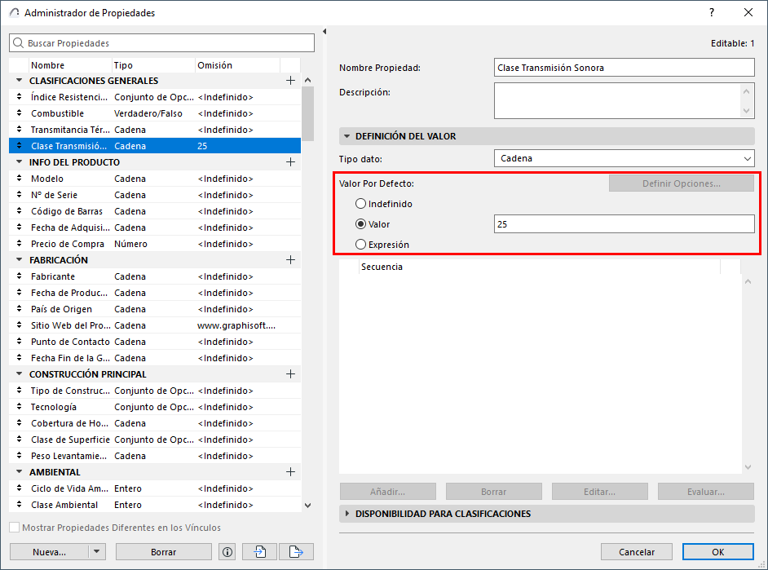
Task: Grab reorder handle of Clase Ambiental row
Action: coord(19,505)
